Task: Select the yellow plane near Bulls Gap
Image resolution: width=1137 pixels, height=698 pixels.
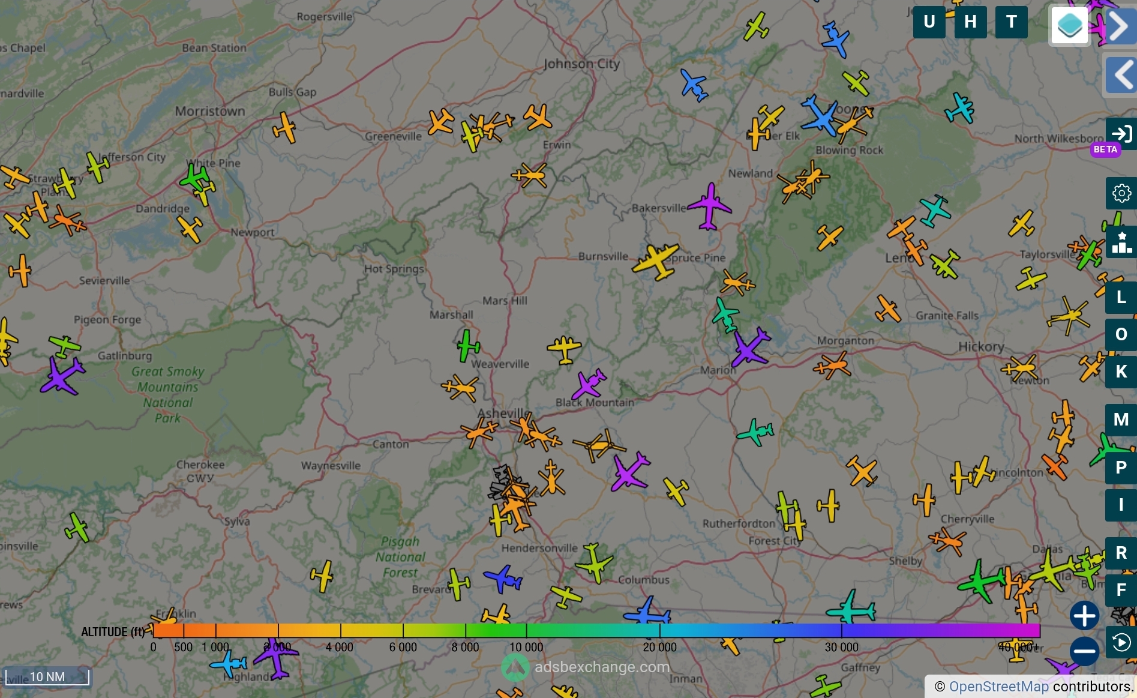Action: [284, 128]
